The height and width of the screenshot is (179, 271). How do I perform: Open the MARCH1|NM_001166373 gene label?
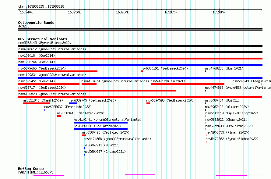(36, 172)
